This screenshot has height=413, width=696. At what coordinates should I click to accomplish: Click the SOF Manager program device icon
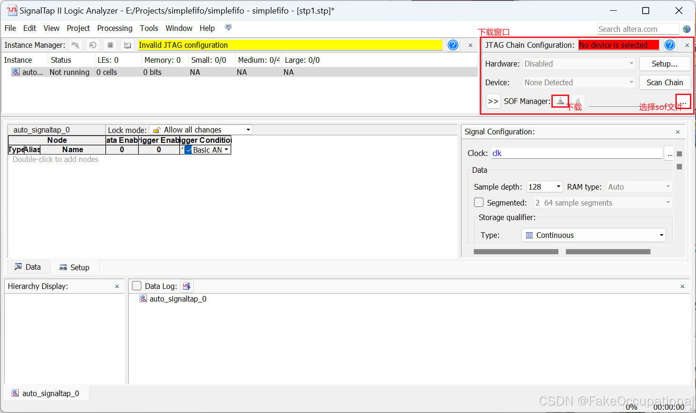(x=560, y=101)
